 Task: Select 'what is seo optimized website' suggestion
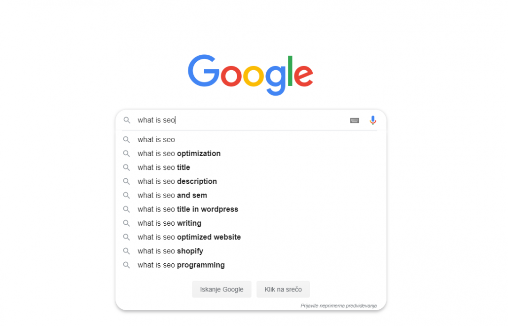(189, 237)
